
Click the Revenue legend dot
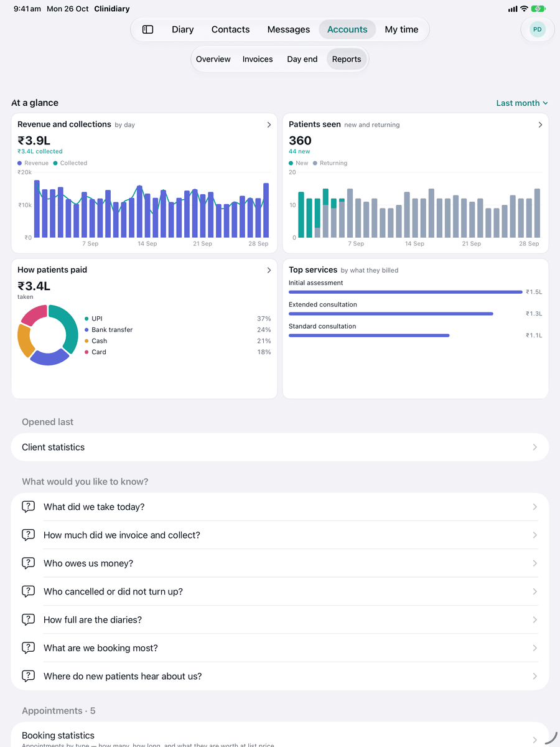pyautogui.click(x=20, y=163)
